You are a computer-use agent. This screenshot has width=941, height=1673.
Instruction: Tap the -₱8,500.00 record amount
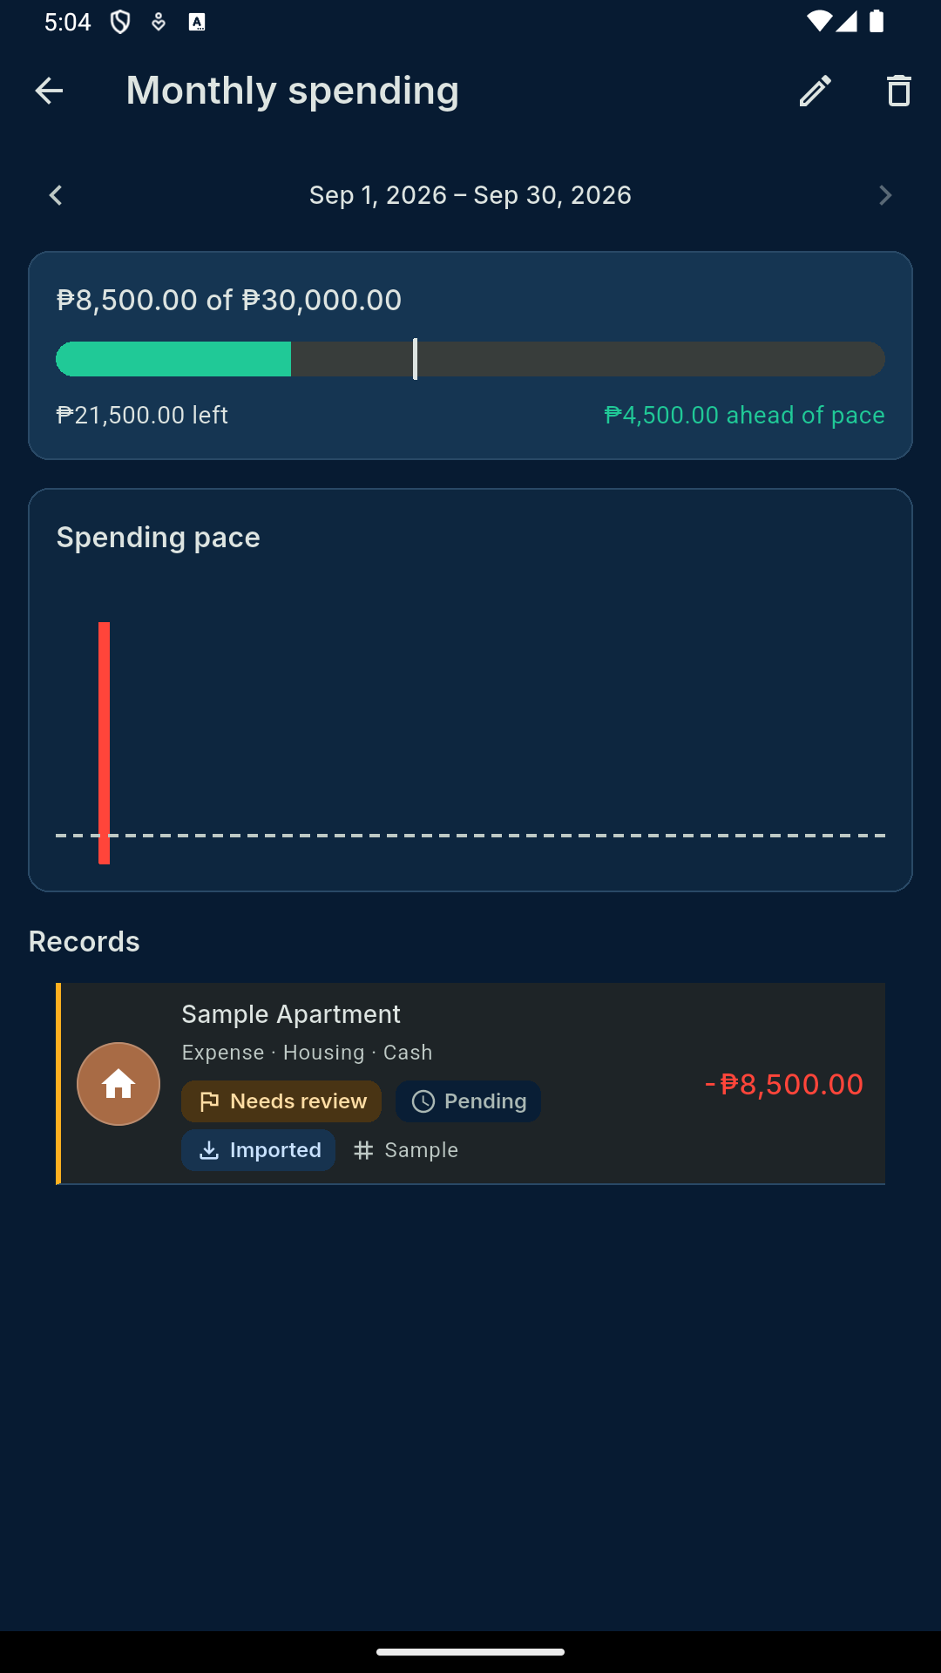coord(784,1084)
